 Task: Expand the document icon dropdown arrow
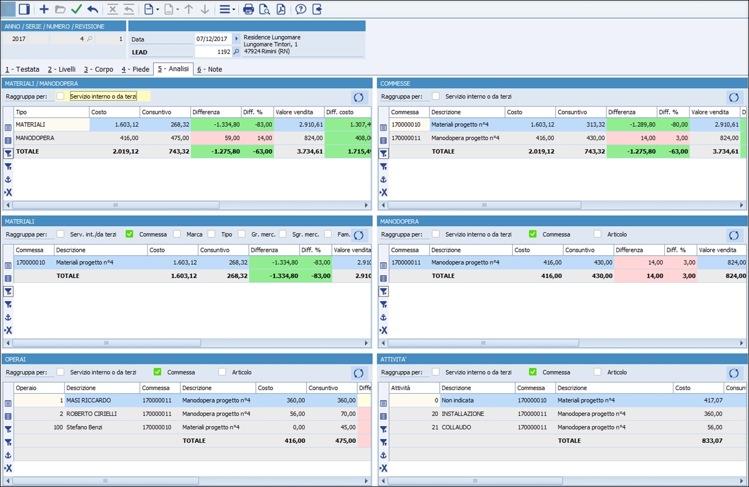158,10
